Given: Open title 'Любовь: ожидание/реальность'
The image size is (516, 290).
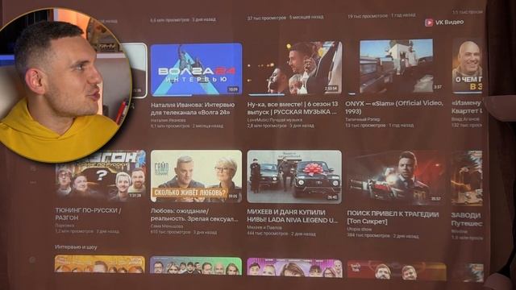Looking at the screenshot, I should click(x=194, y=215).
